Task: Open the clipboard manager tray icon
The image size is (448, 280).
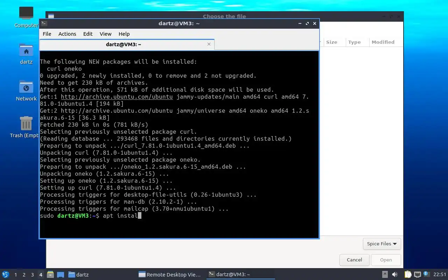Action: 408,274
